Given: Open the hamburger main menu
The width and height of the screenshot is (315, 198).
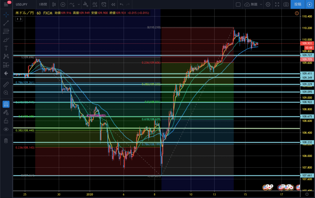Looking at the screenshot, I should [x=6, y=4].
